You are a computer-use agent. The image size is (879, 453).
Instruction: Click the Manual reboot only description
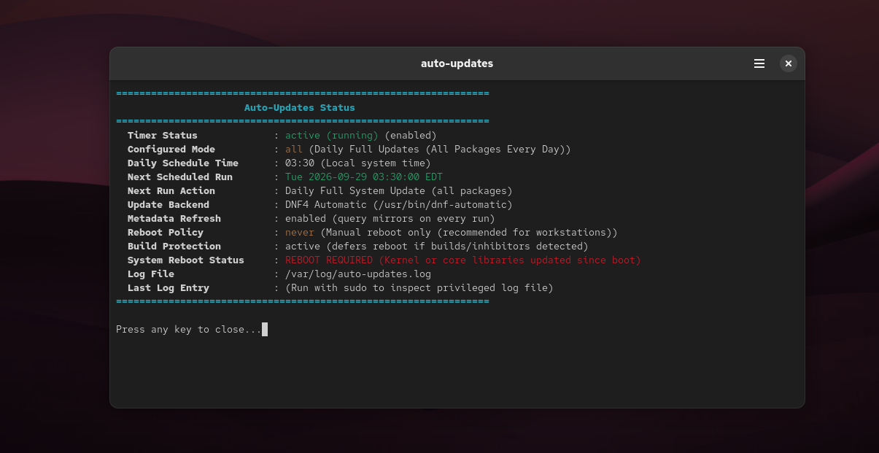tap(469, 232)
